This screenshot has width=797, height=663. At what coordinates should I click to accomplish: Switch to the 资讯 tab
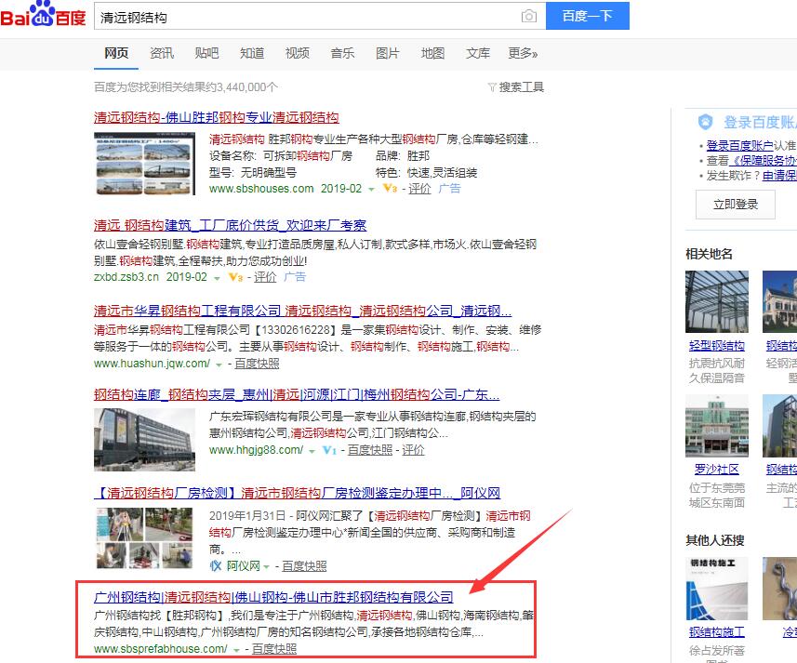coord(162,53)
